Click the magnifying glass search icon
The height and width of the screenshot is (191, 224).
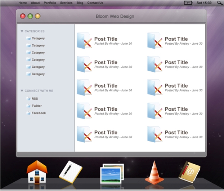[x=219, y=3]
